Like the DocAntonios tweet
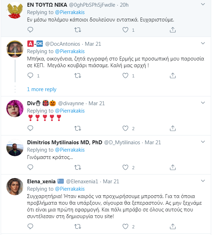This screenshot has height=235, width=214. 126,75
